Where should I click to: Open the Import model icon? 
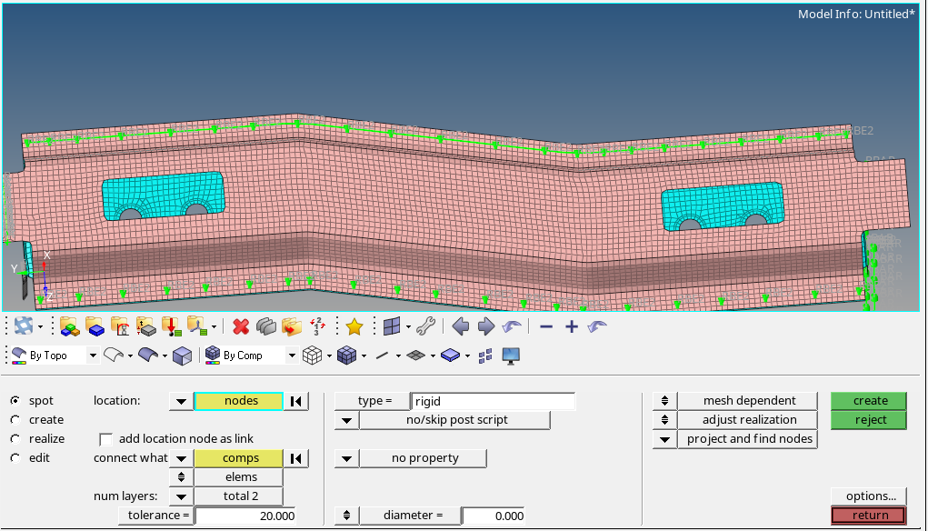click(171, 326)
